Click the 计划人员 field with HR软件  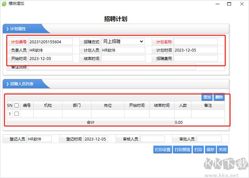(x=123, y=50)
